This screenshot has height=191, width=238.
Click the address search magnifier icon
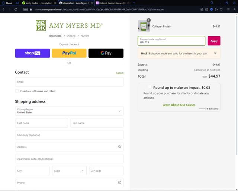click(x=120, y=147)
